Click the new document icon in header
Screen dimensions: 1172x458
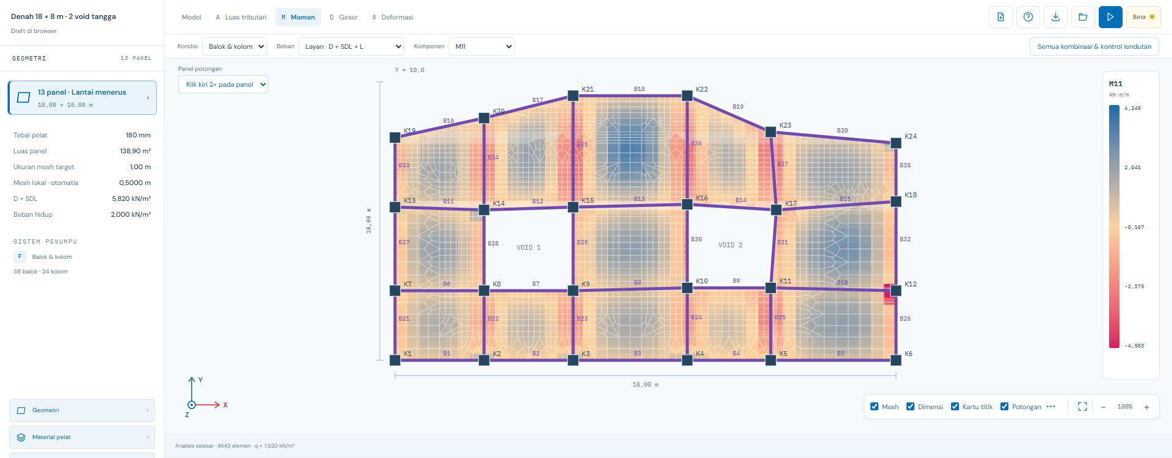point(1000,17)
